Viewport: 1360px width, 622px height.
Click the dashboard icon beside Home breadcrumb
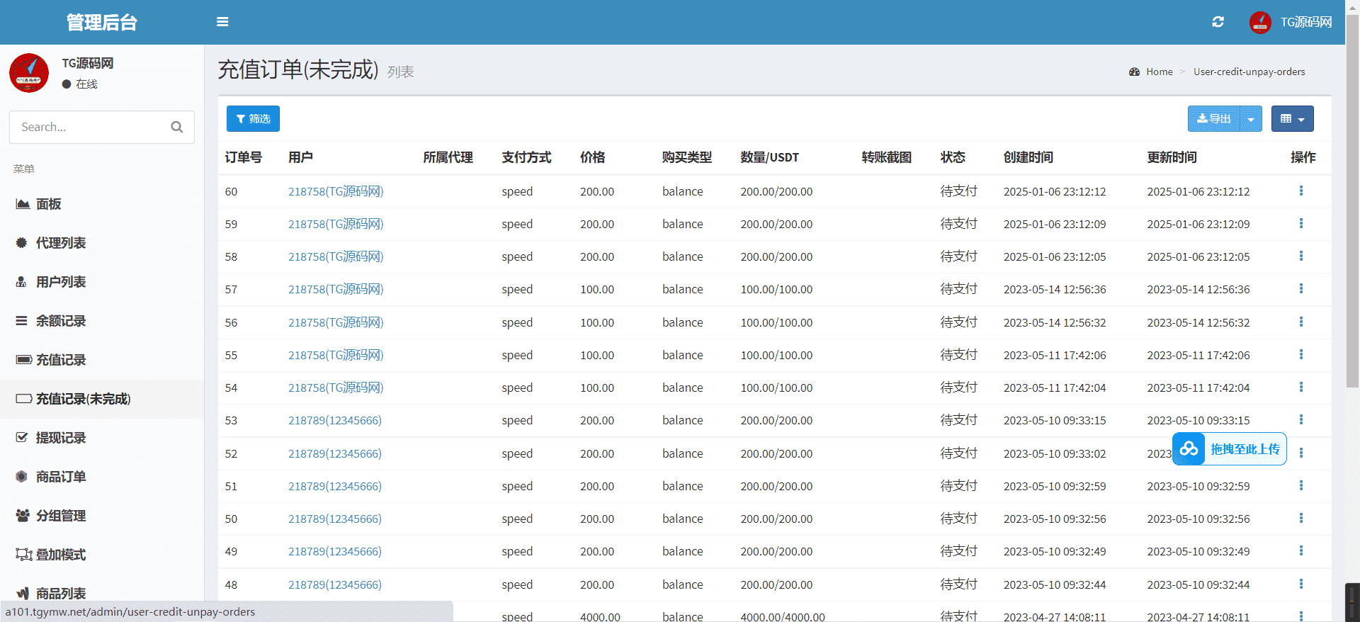(1134, 72)
